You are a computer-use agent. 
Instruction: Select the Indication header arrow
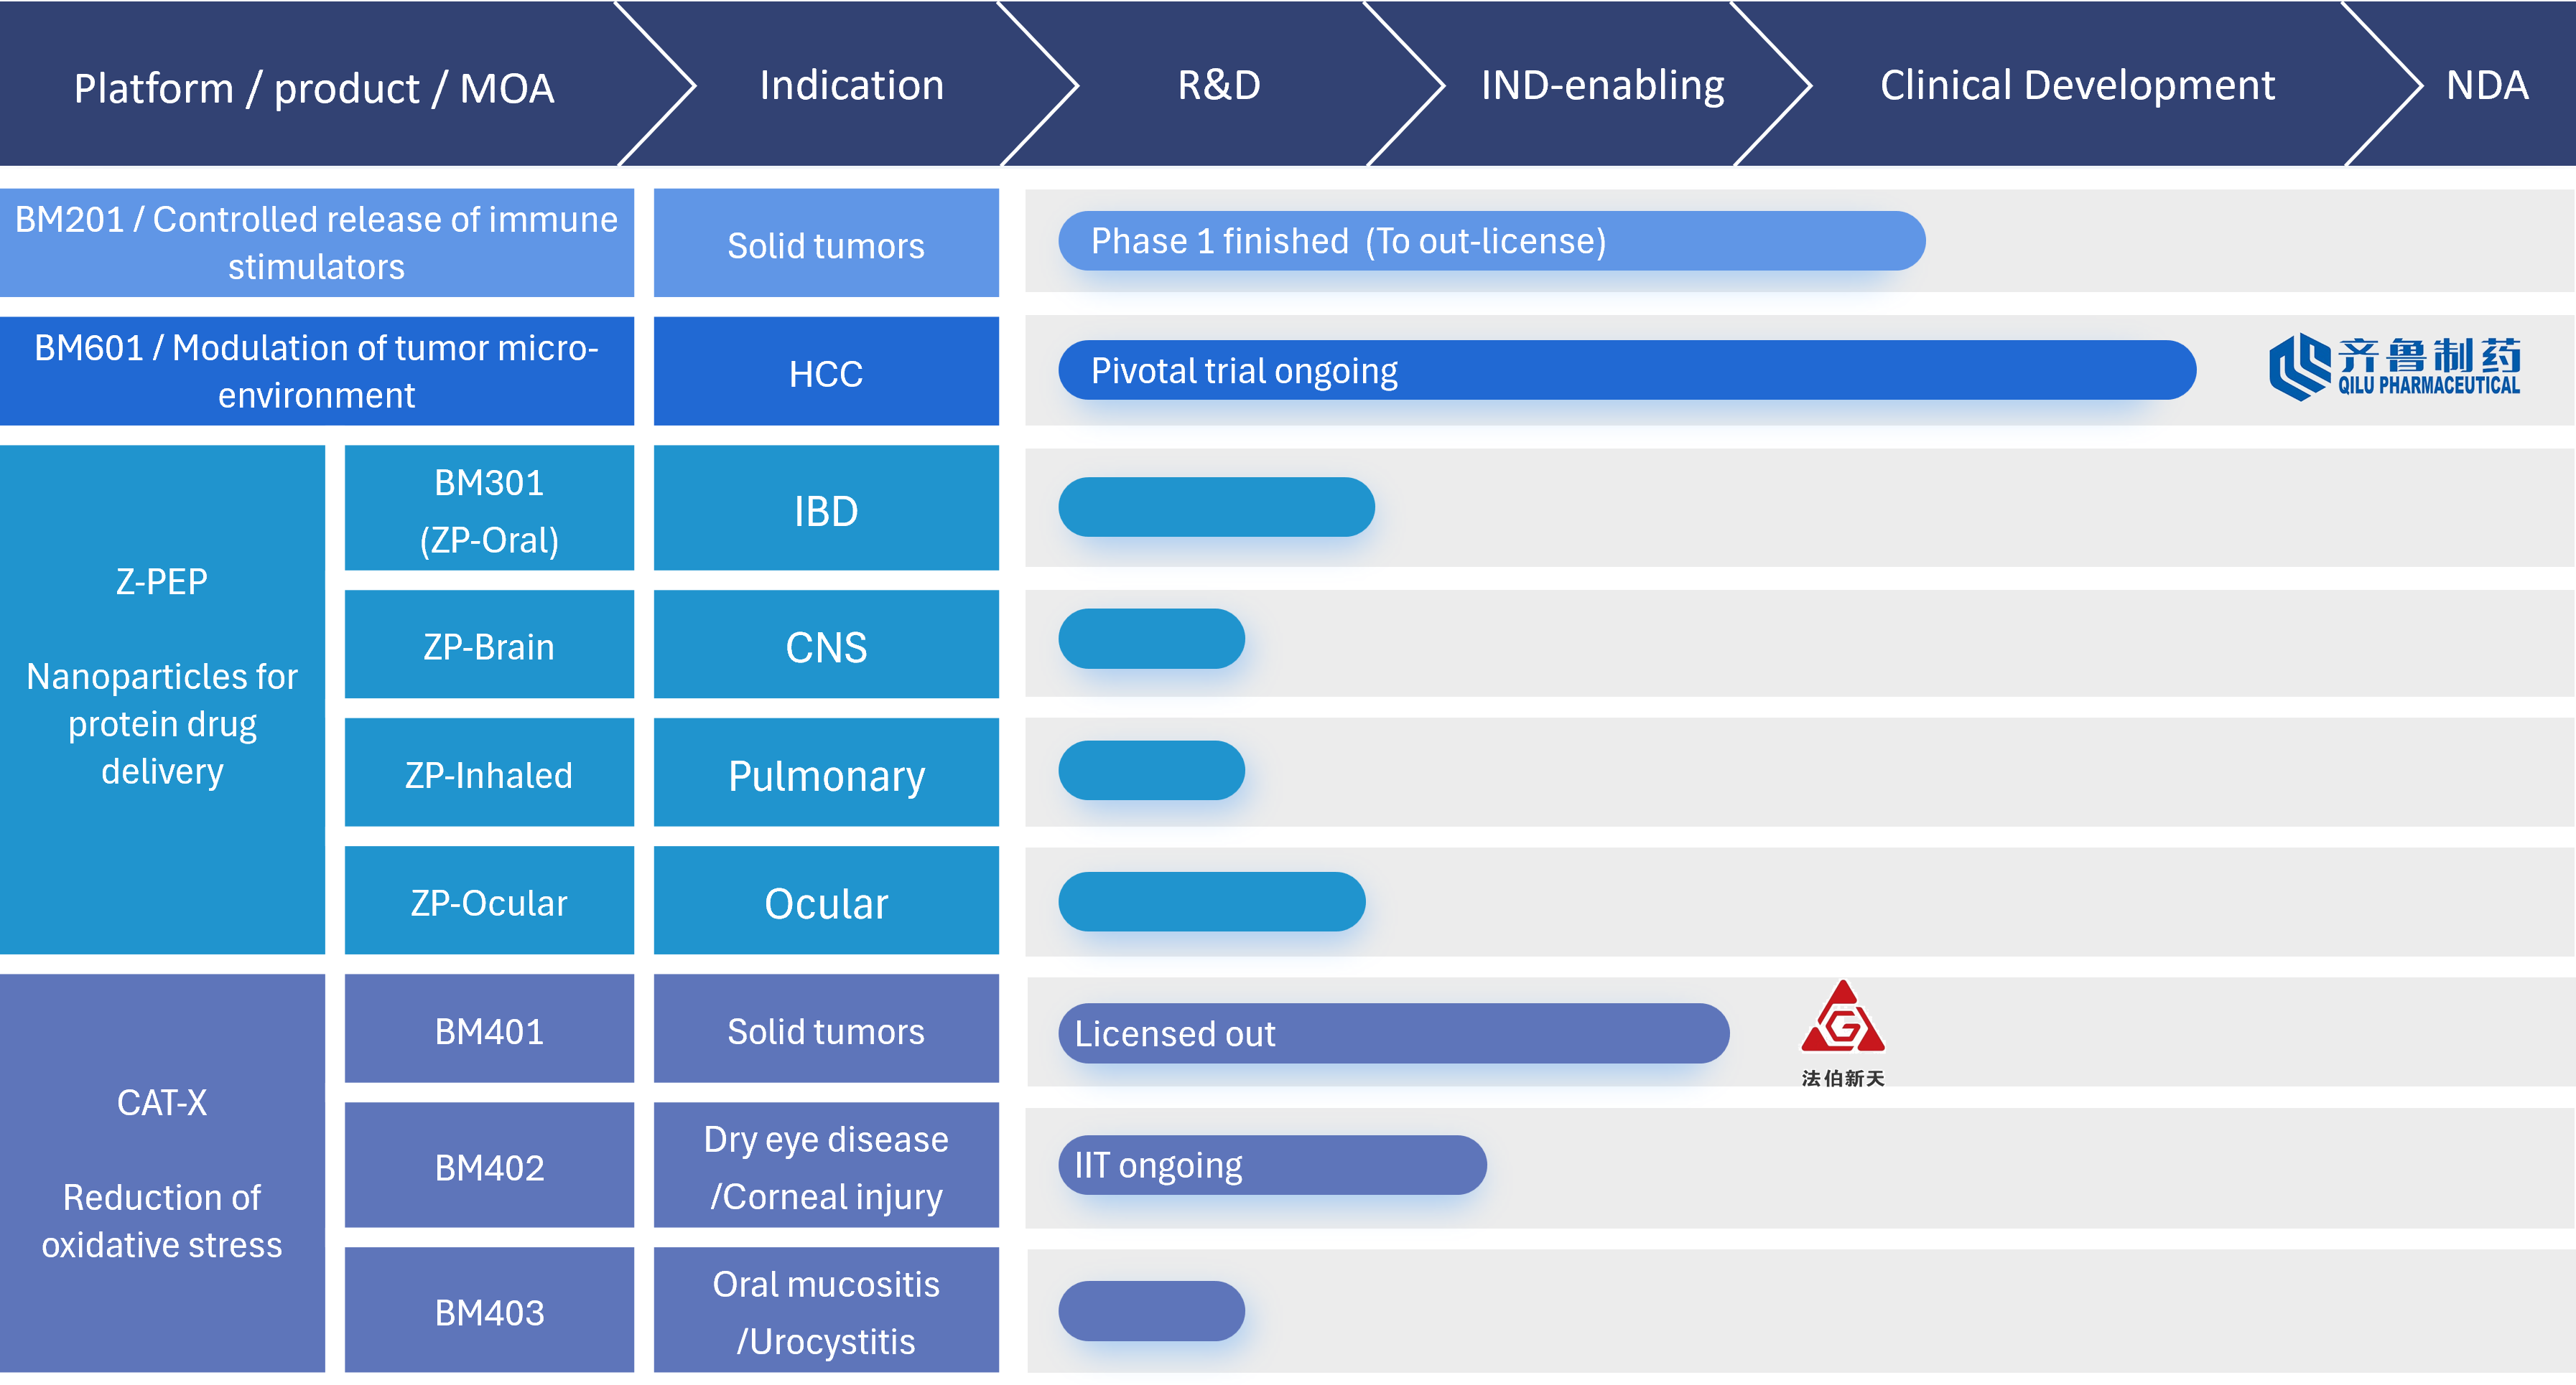851,86
